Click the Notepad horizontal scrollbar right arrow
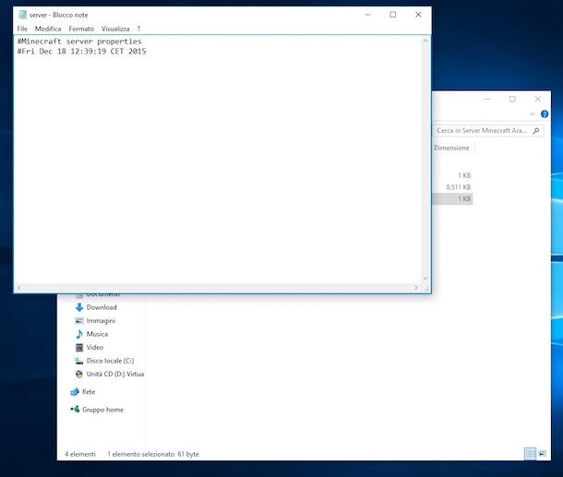Viewport: 563px width, 477px height. [x=416, y=288]
